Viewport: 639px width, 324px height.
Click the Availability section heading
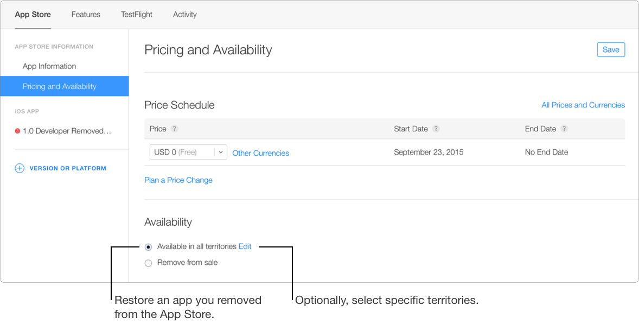point(168,222)
